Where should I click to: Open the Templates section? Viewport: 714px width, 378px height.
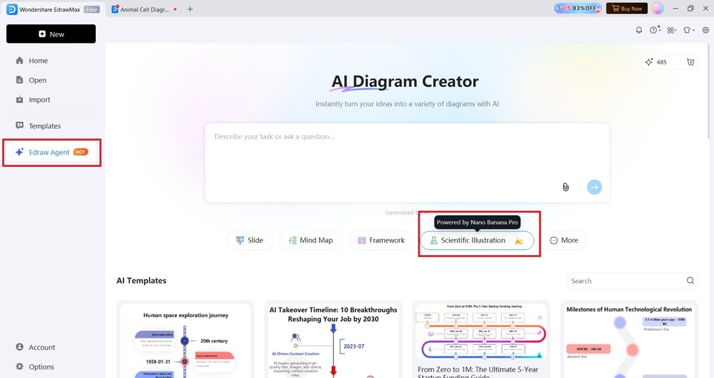pyautogui.click(x=45, y=126)
